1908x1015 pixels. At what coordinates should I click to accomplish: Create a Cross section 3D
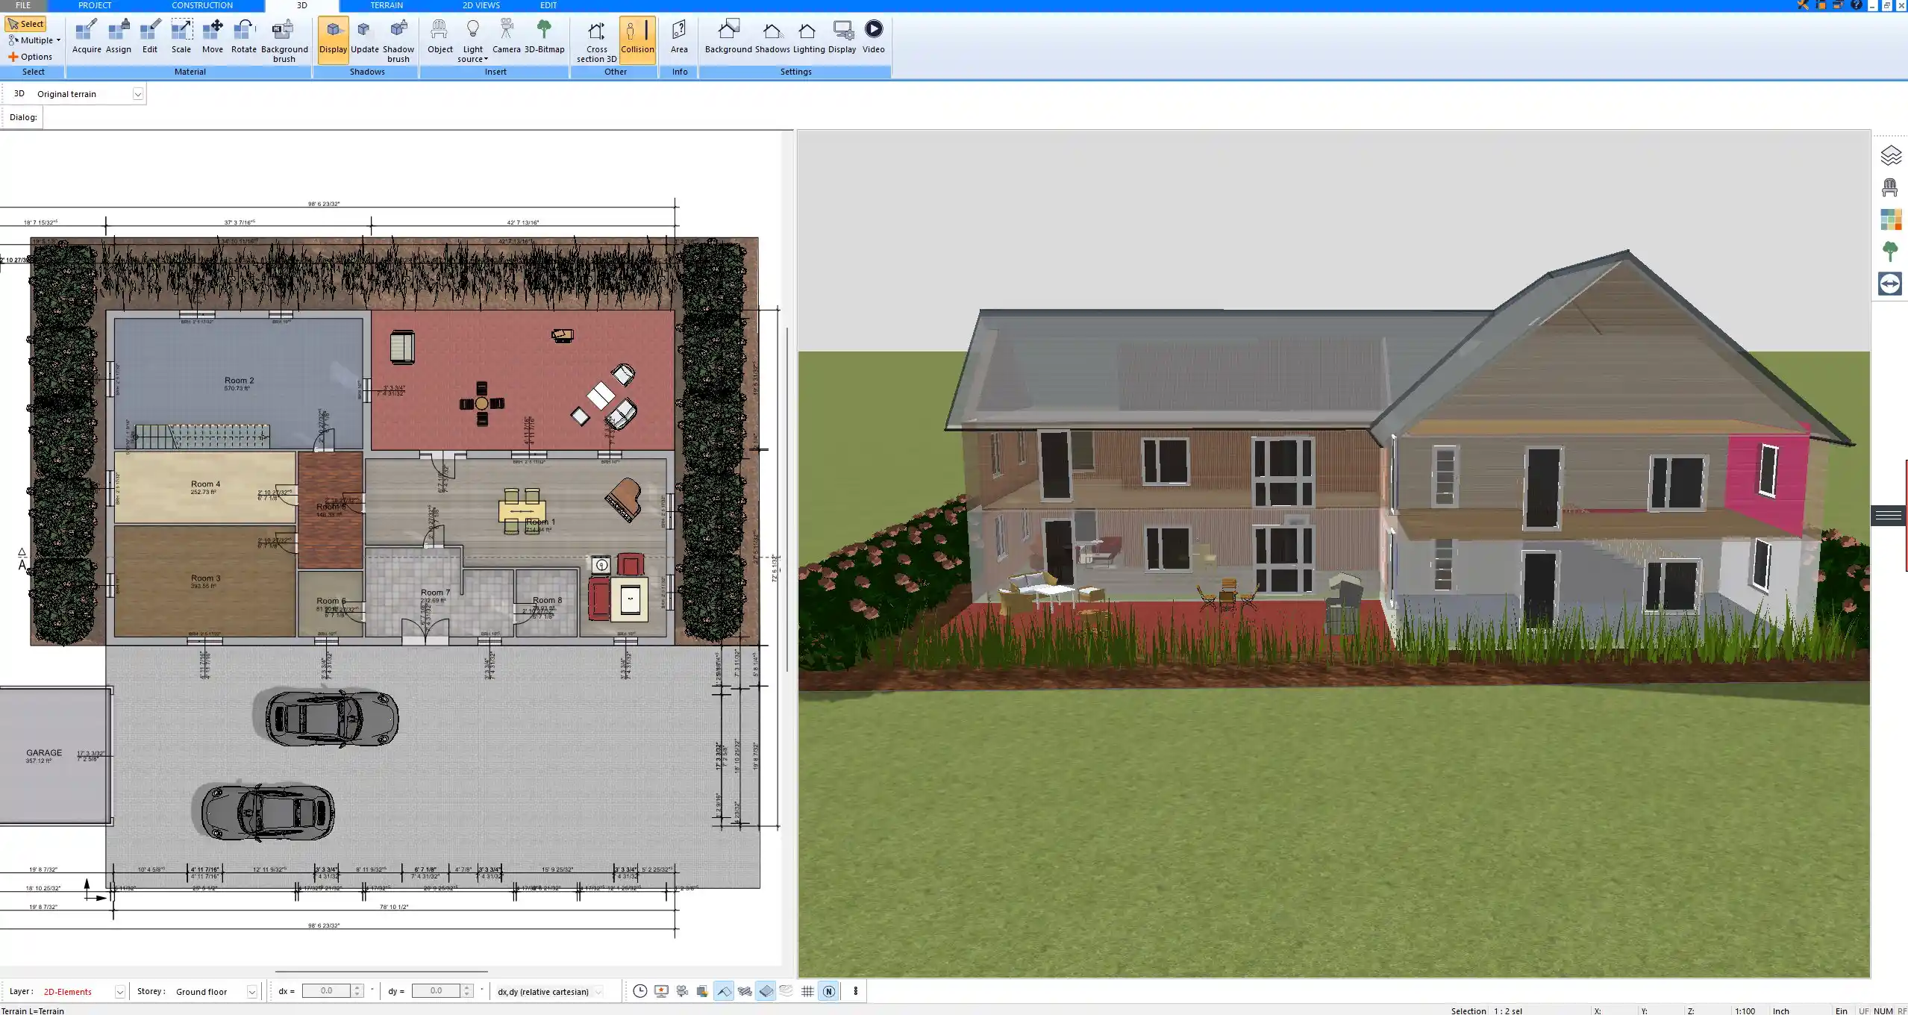point(595,37)
